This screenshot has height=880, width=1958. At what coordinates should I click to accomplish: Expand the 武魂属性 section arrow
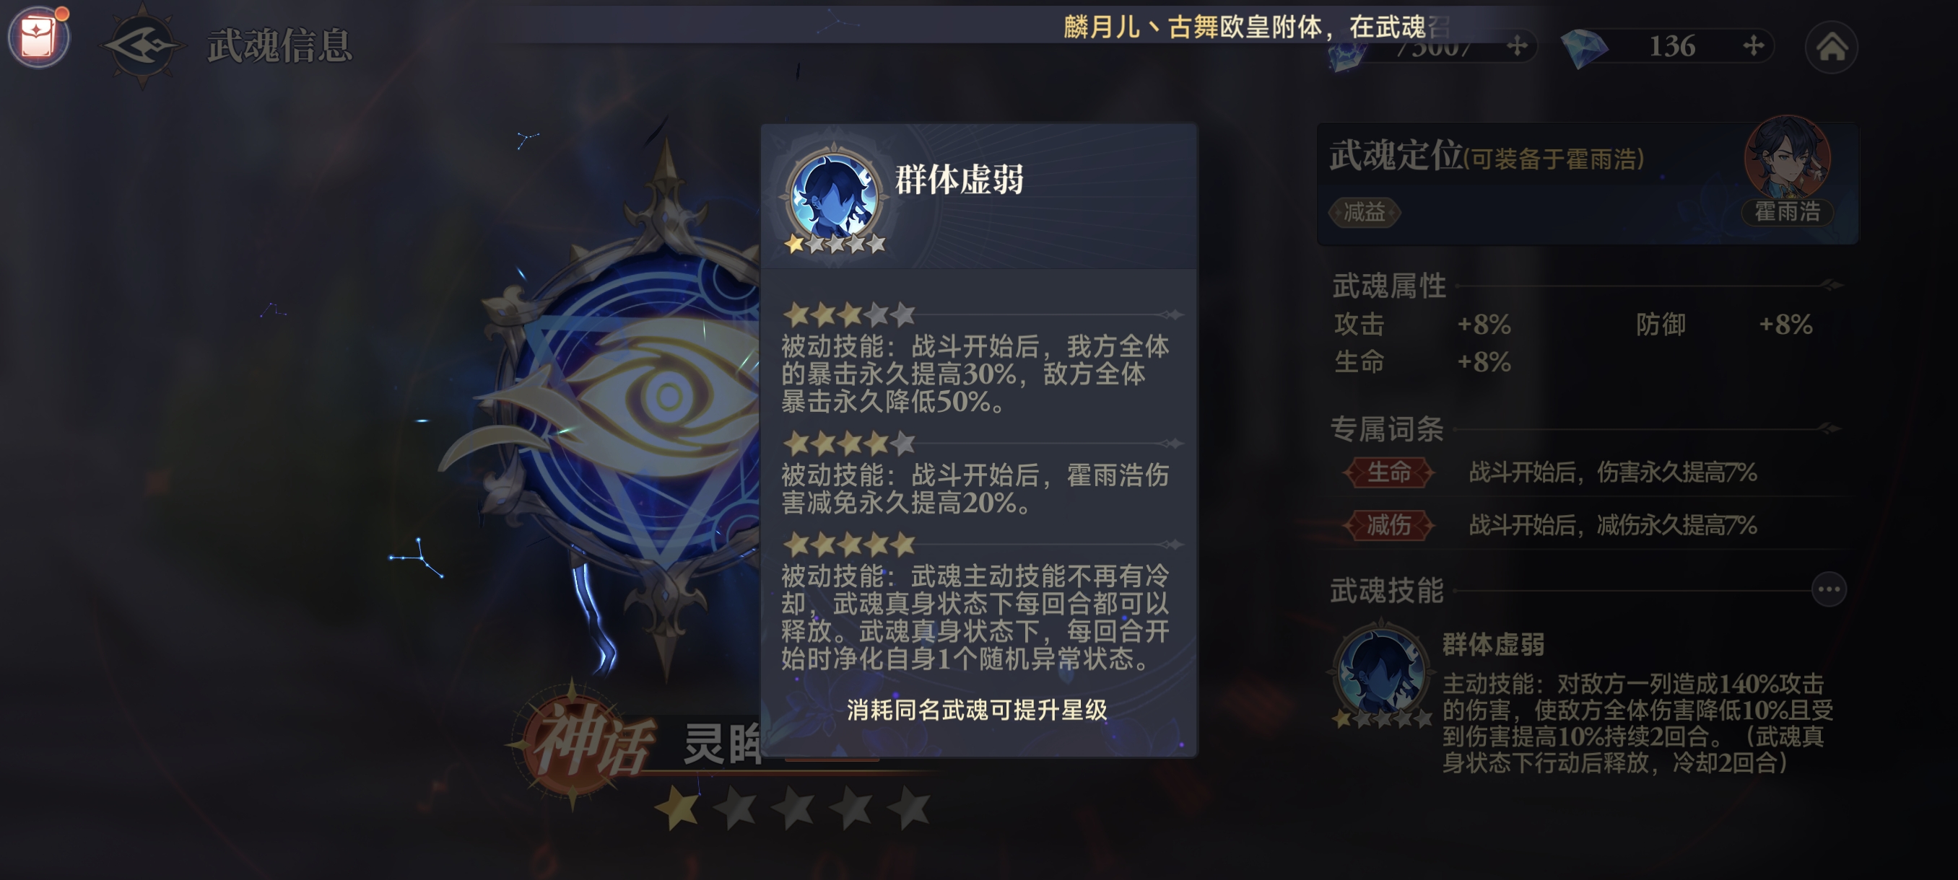[1831, 286]
